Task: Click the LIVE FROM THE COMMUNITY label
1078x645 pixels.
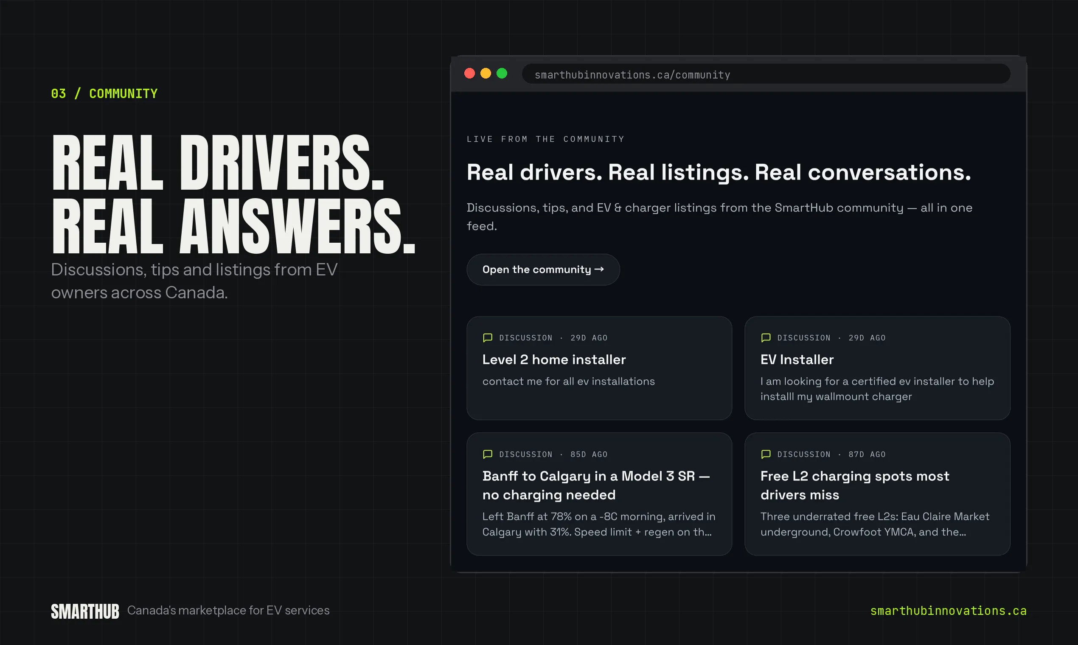Action: [x=545, y=139]
